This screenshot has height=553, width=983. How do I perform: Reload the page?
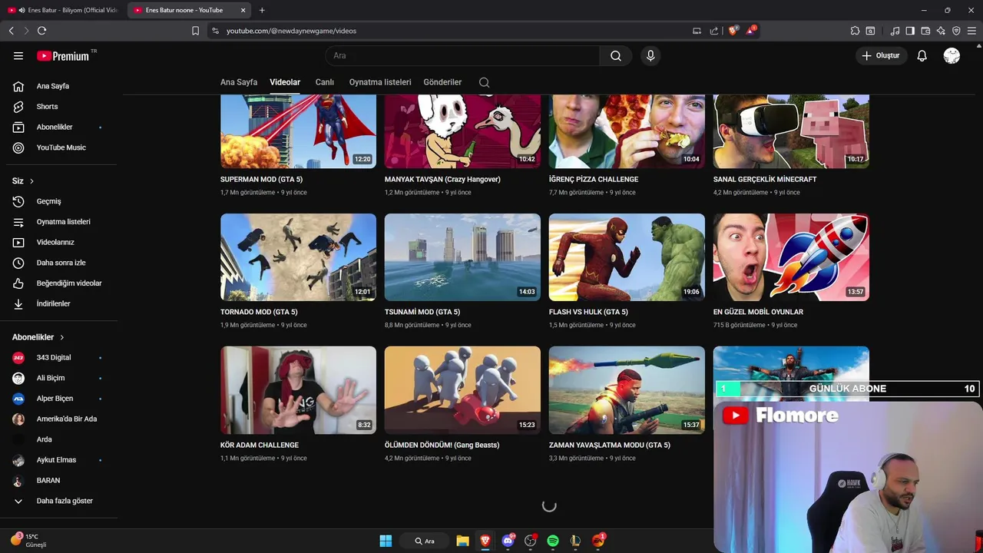click(41, 31)
